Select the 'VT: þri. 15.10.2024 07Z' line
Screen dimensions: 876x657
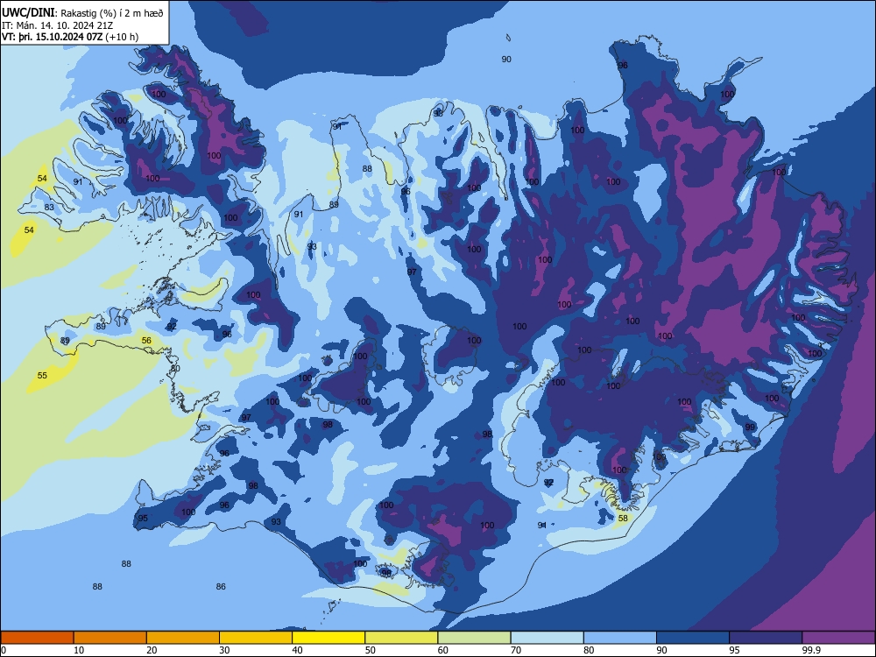coord(52,37)
